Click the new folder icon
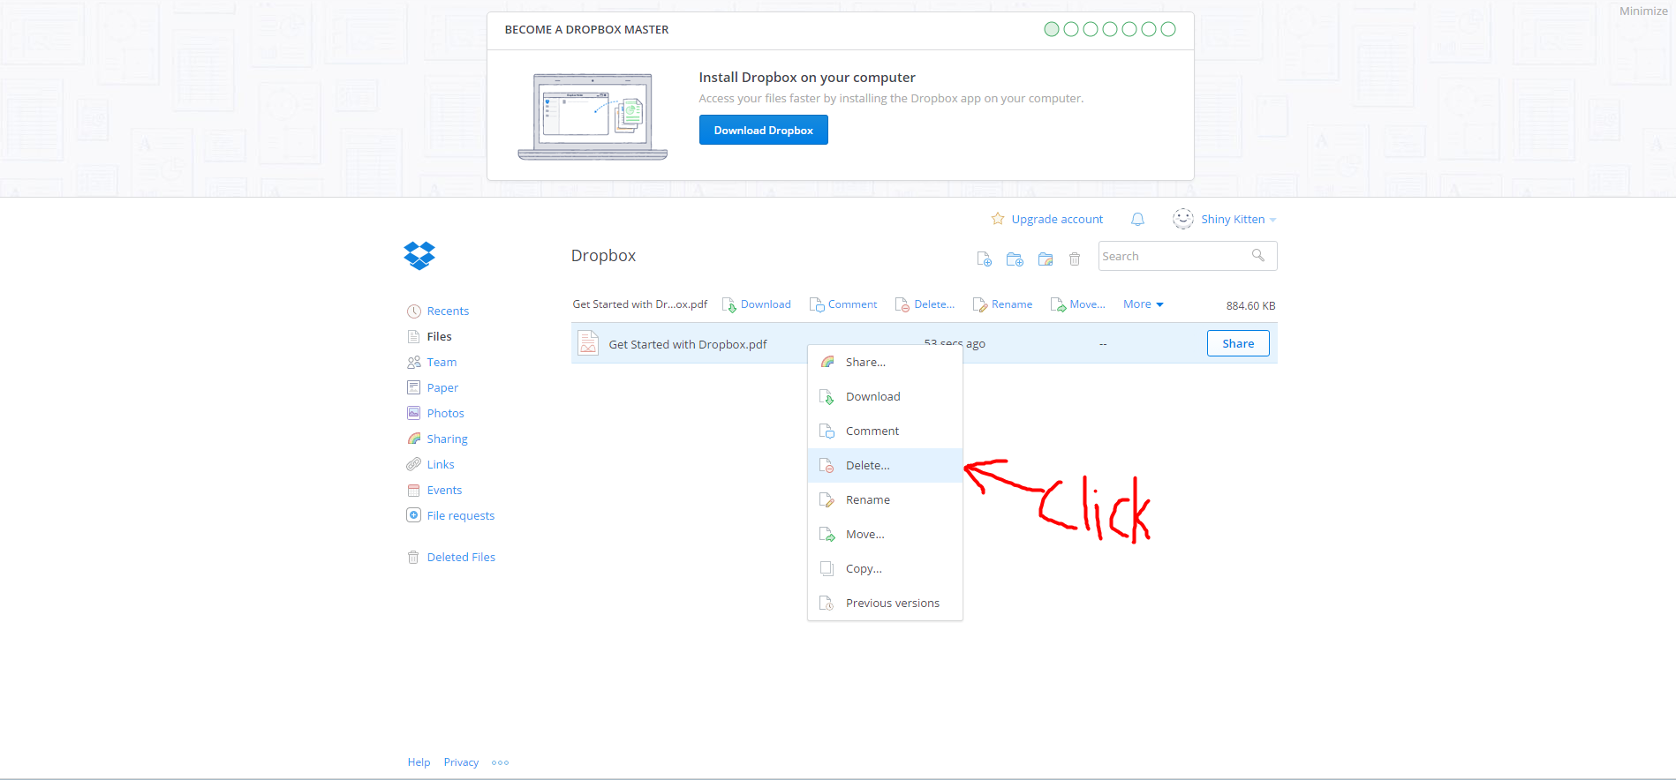This screenshot has width=1676, height=780. [1015, 259]
